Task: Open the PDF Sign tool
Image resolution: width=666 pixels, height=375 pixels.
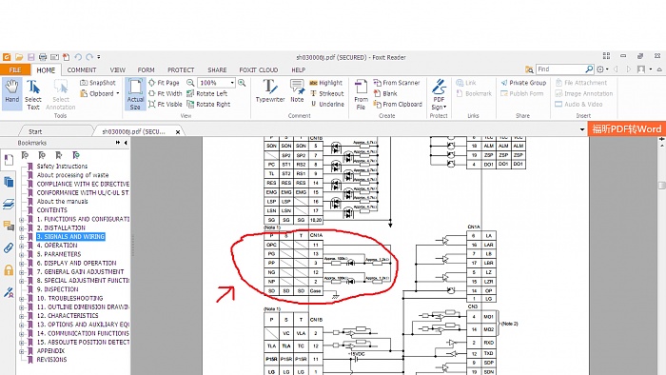Action: tap(439, 94)
